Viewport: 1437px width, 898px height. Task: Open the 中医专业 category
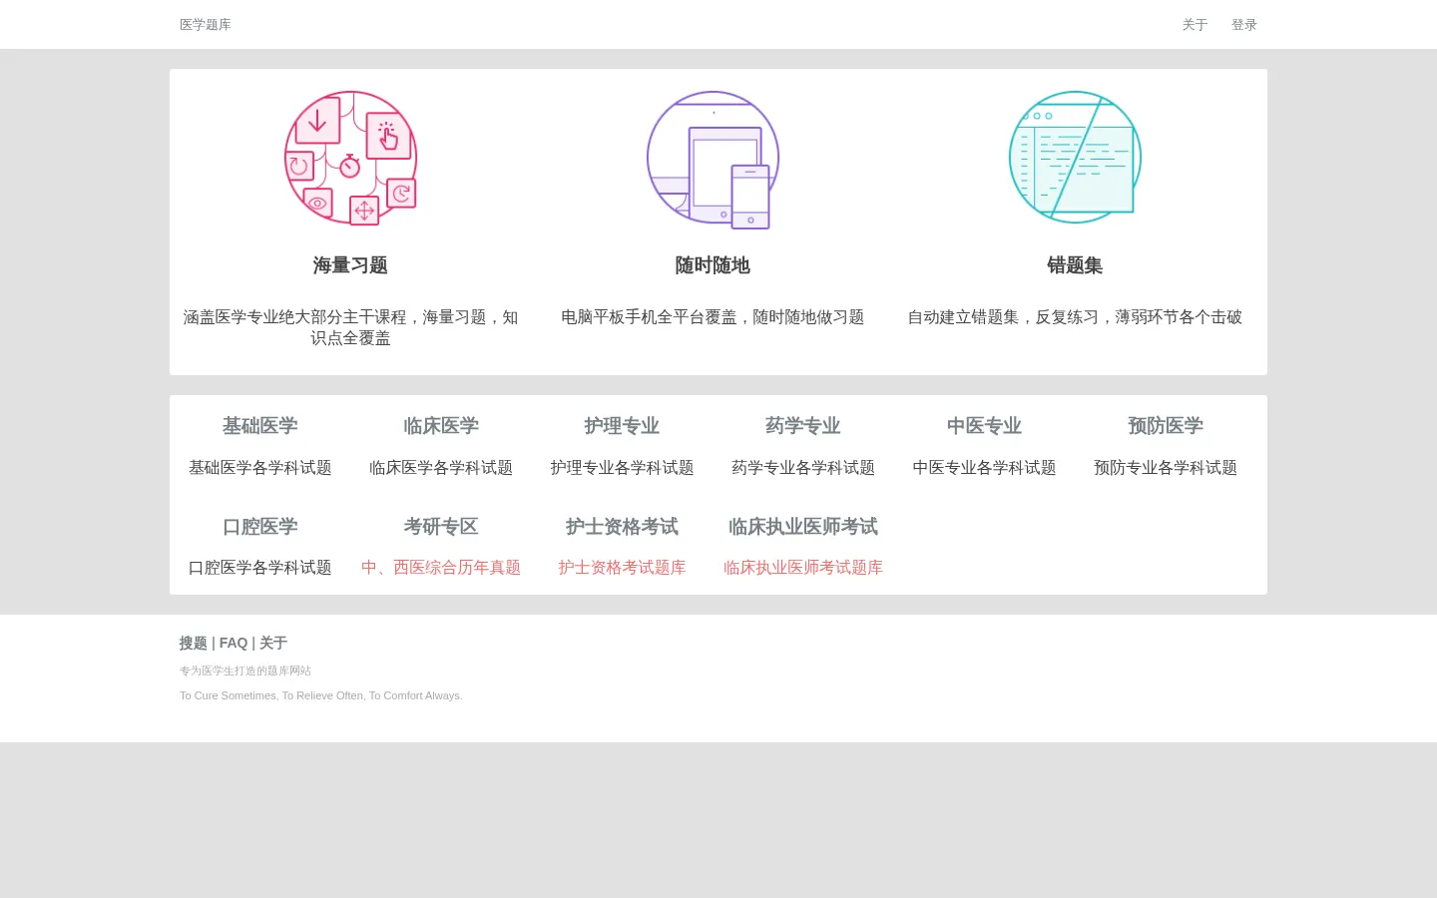pos(984,426)
